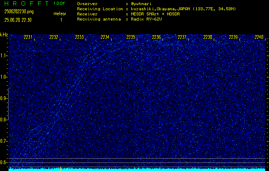Click the gray vertical range bar beside 0.9
This screenshot has width=269, height=171.
coord(9,104)
